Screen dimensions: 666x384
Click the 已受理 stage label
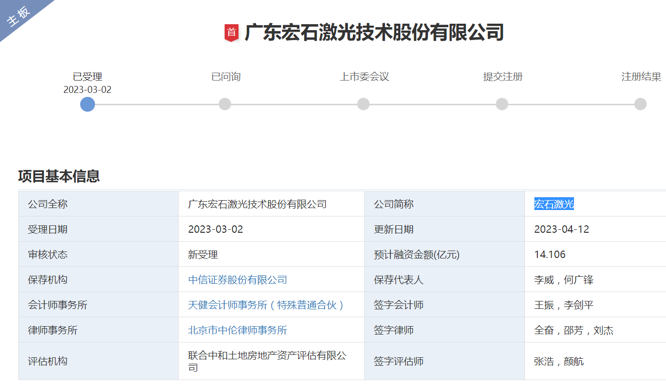tap(88, 77)
